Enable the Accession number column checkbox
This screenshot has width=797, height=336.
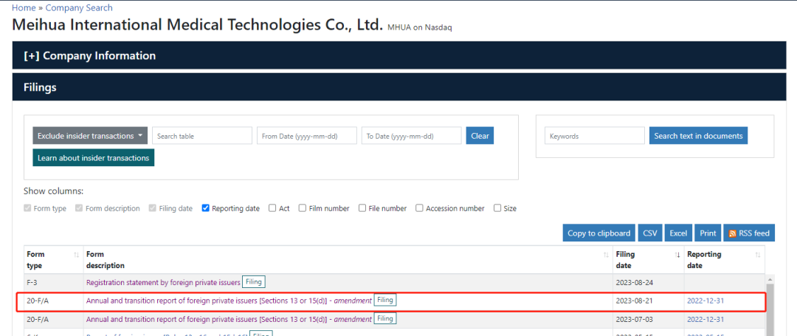pyautogui.click(x=419, y=208)
